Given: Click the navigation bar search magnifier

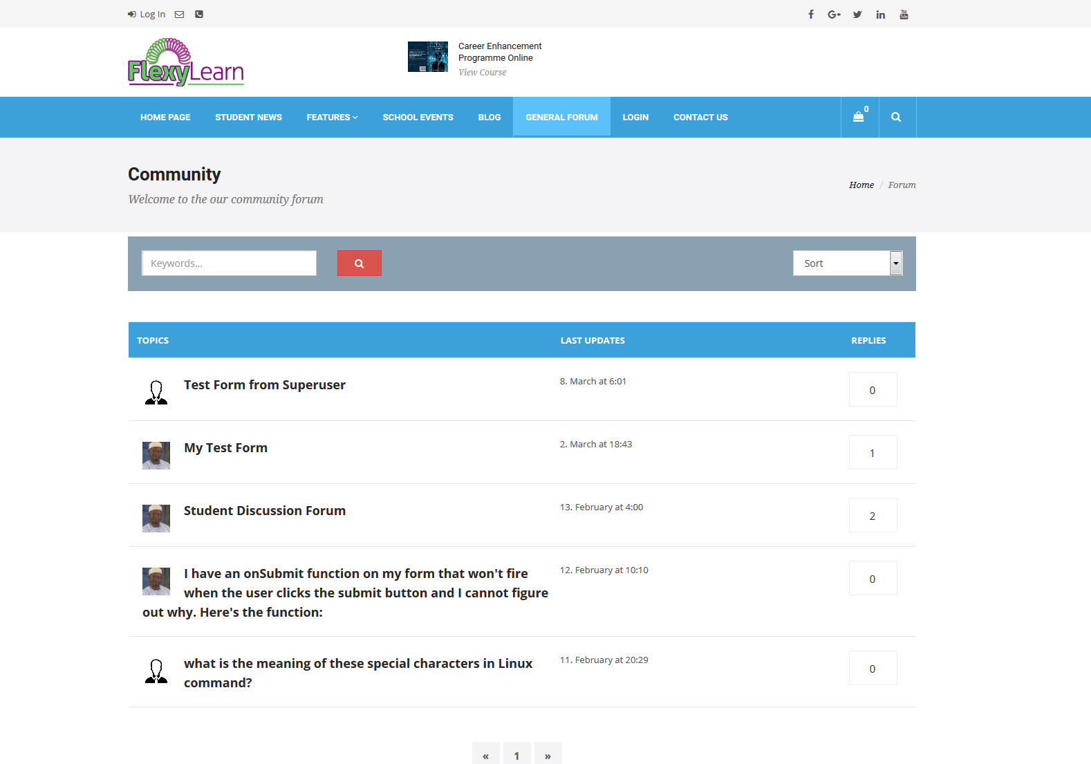Looking at the screenshot, I should point(896,117).
